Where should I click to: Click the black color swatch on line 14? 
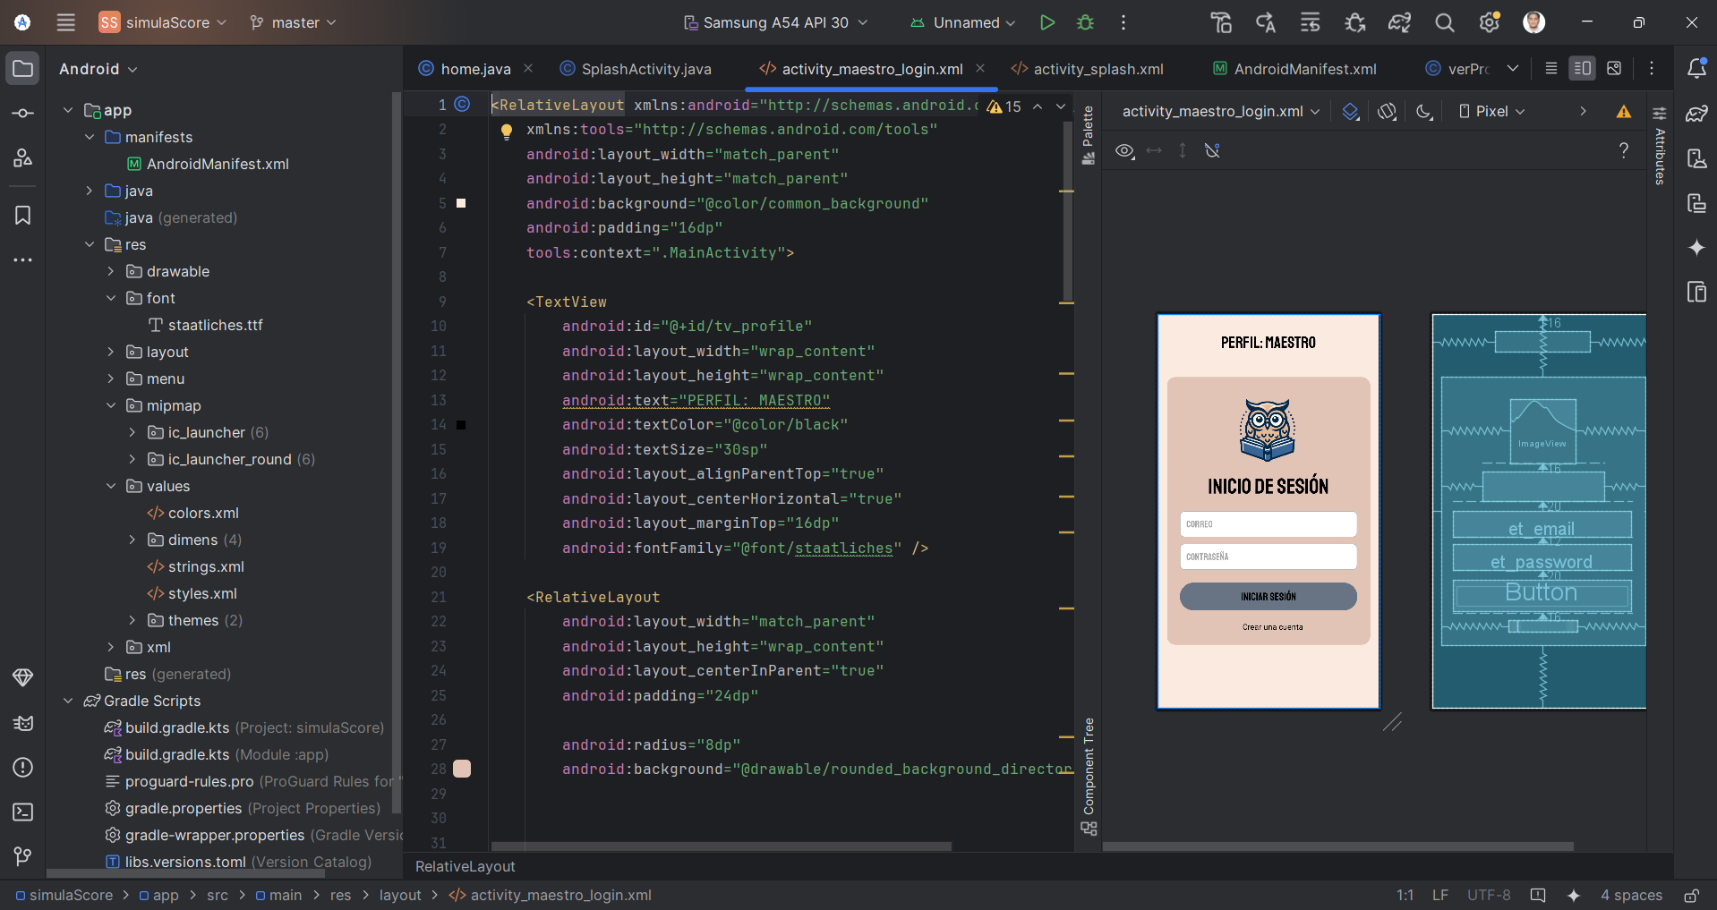(x=461, y=425)
